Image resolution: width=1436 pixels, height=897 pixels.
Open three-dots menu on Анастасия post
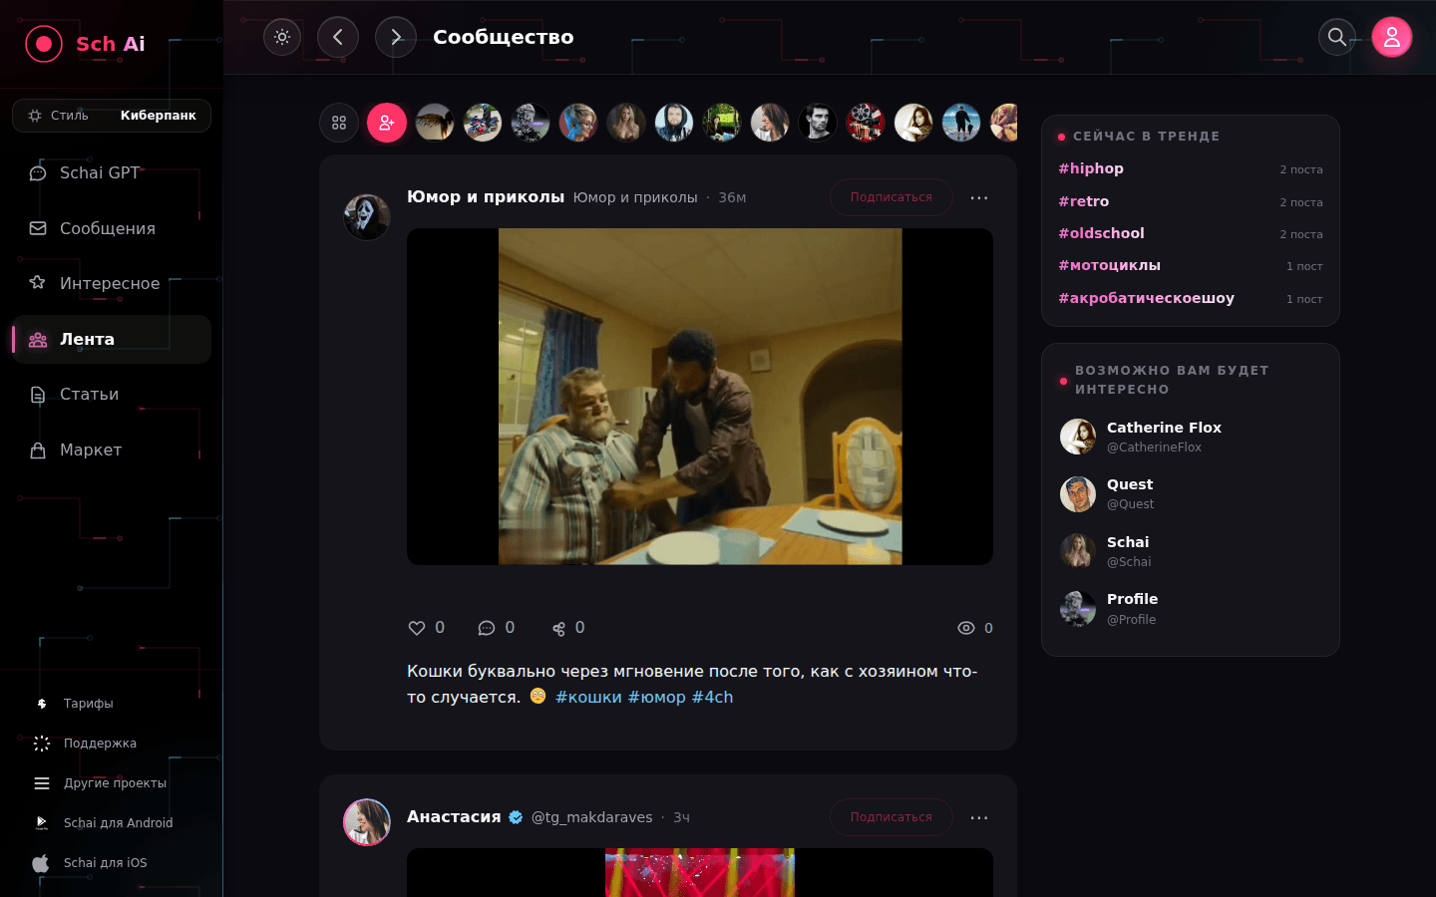[979, 817]
